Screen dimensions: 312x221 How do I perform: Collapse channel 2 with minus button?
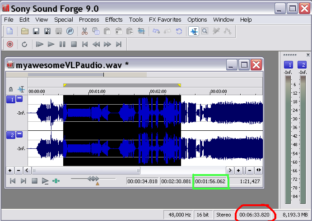tap(19, 134)
